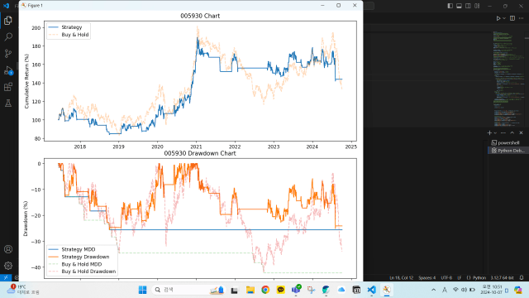529x298 pixels.
Task: Open the Source Control view
Action: (x=8, y=53)
